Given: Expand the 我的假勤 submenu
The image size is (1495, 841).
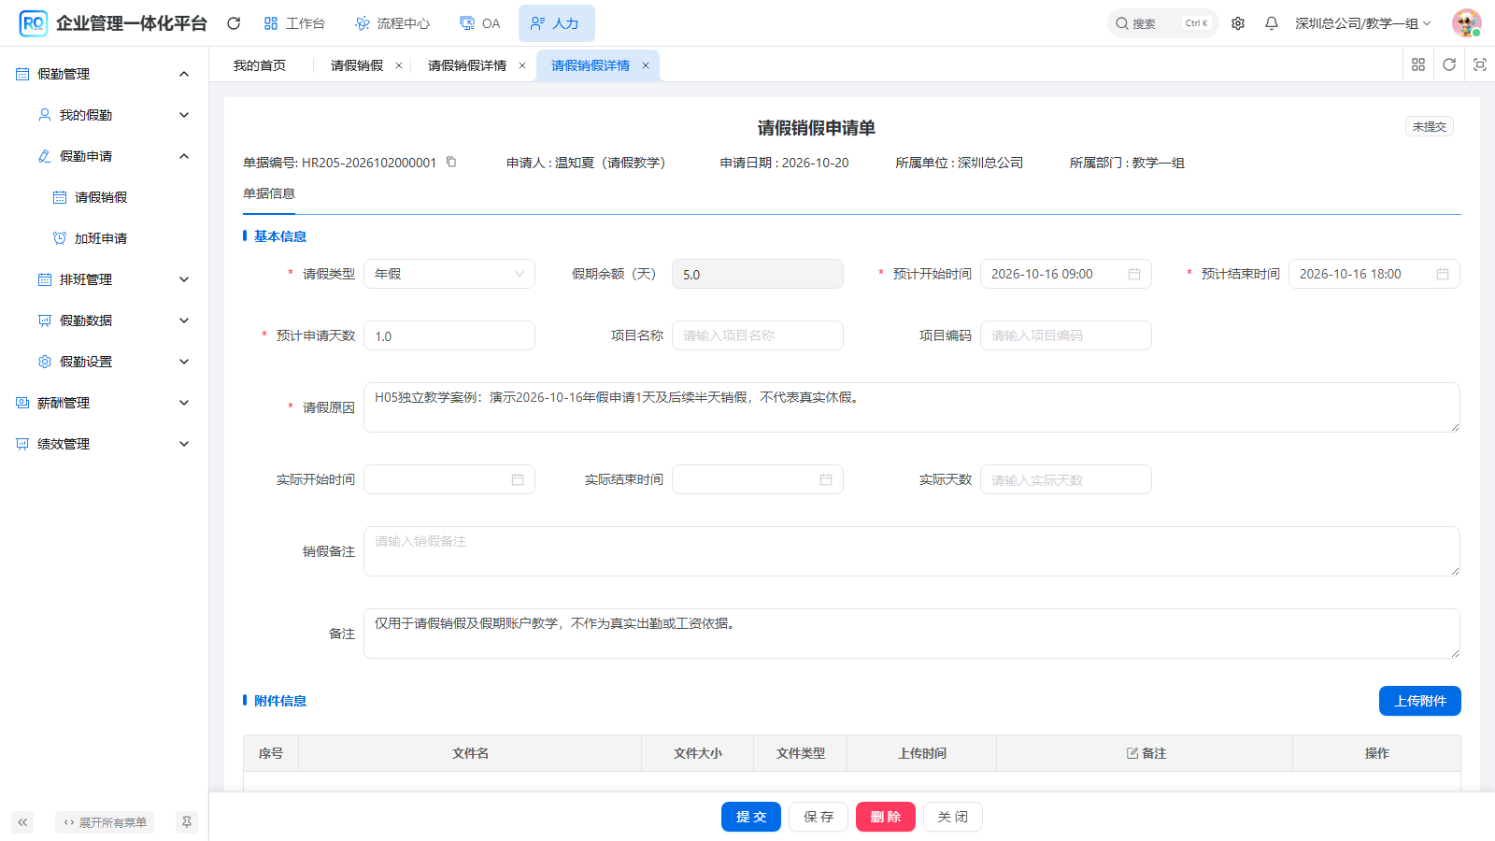Looking at the screenshot, I should [184, 115].
